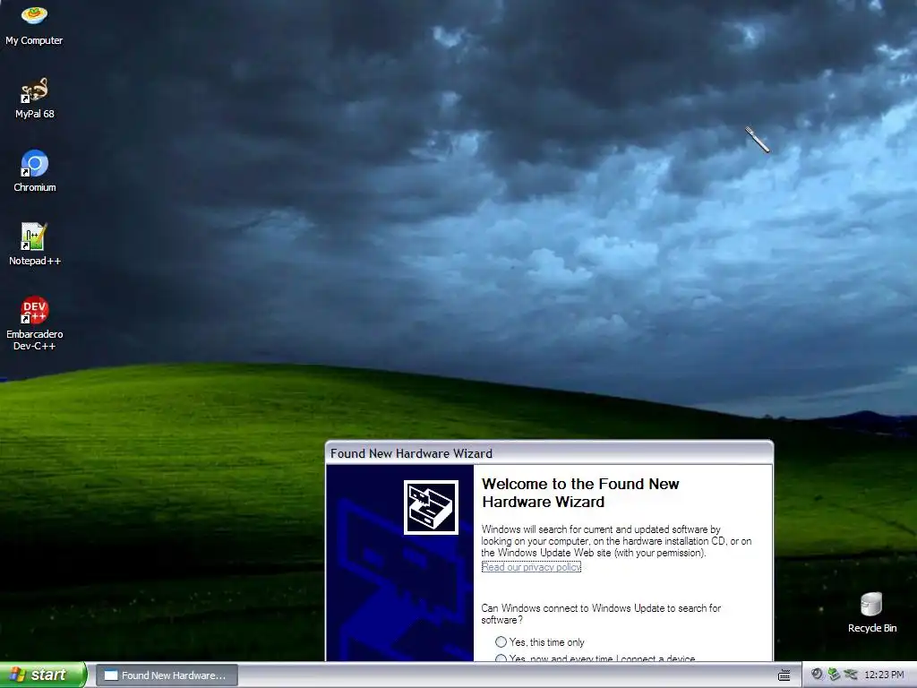Open the Start menu
Screen dimensions: 917x688
coord(43,675)
